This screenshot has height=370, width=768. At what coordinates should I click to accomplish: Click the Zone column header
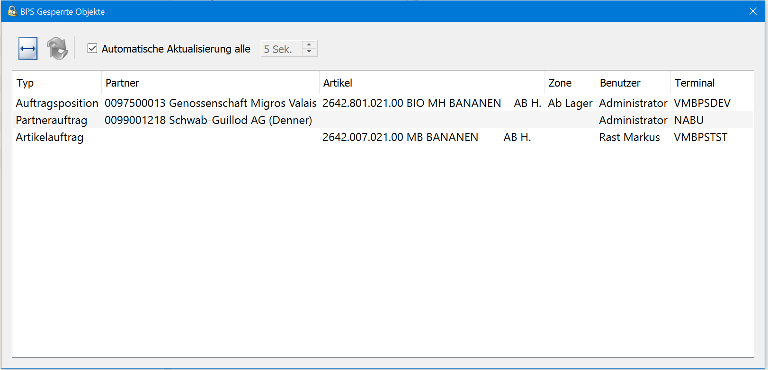pos(560,83)
